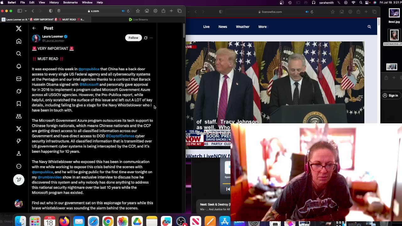Open Communities people icon in X sidebar
Screen dimensions: 402x226
pyautogui.click(x=19, y=116)
